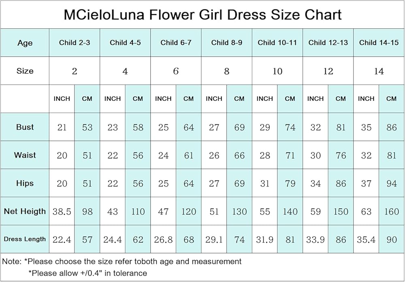Click the Net Heigth row label

(x=25, y=211)
